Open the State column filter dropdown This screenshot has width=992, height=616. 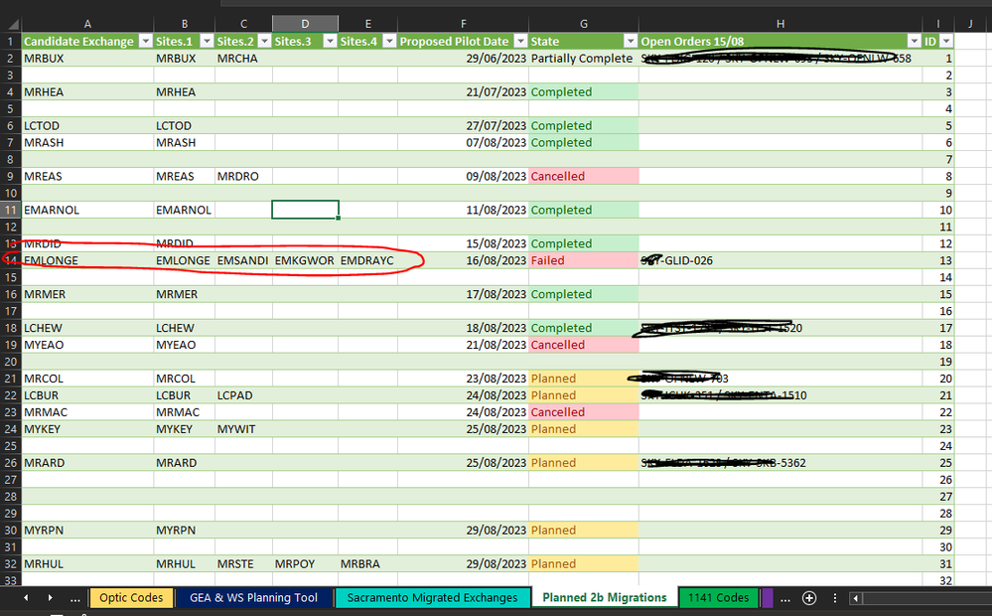[x=631, y=41]
